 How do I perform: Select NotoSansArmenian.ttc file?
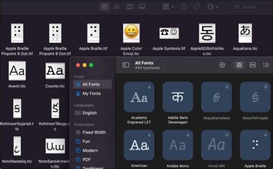(55, 146)
